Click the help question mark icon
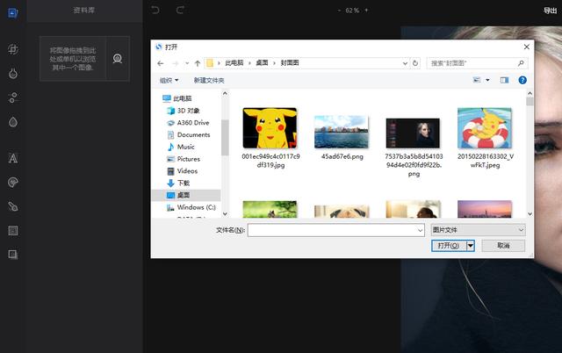 [x=522, y=80]
